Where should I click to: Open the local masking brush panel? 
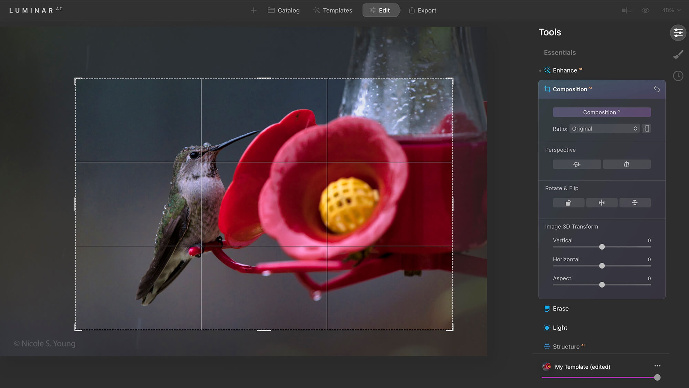coord(678,54)
